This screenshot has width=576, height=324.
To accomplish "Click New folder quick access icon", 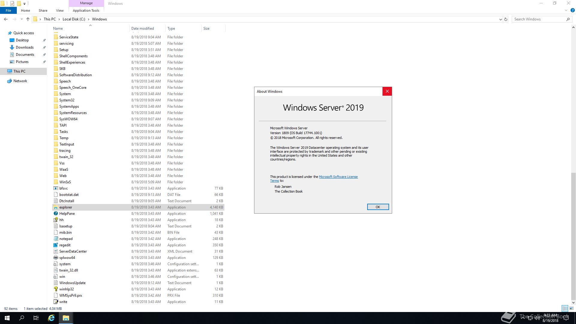I will (x=19, y=4).
